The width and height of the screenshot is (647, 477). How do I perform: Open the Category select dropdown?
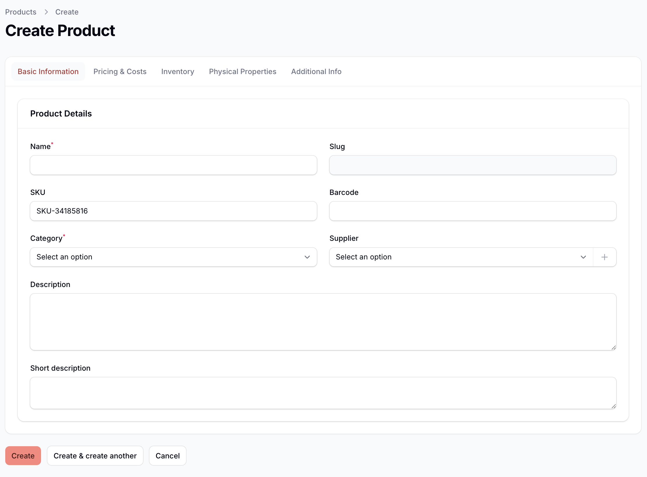[169, 257]
